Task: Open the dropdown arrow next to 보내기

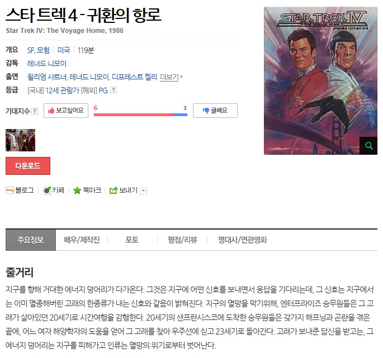Action: click(x=144, y=190)
